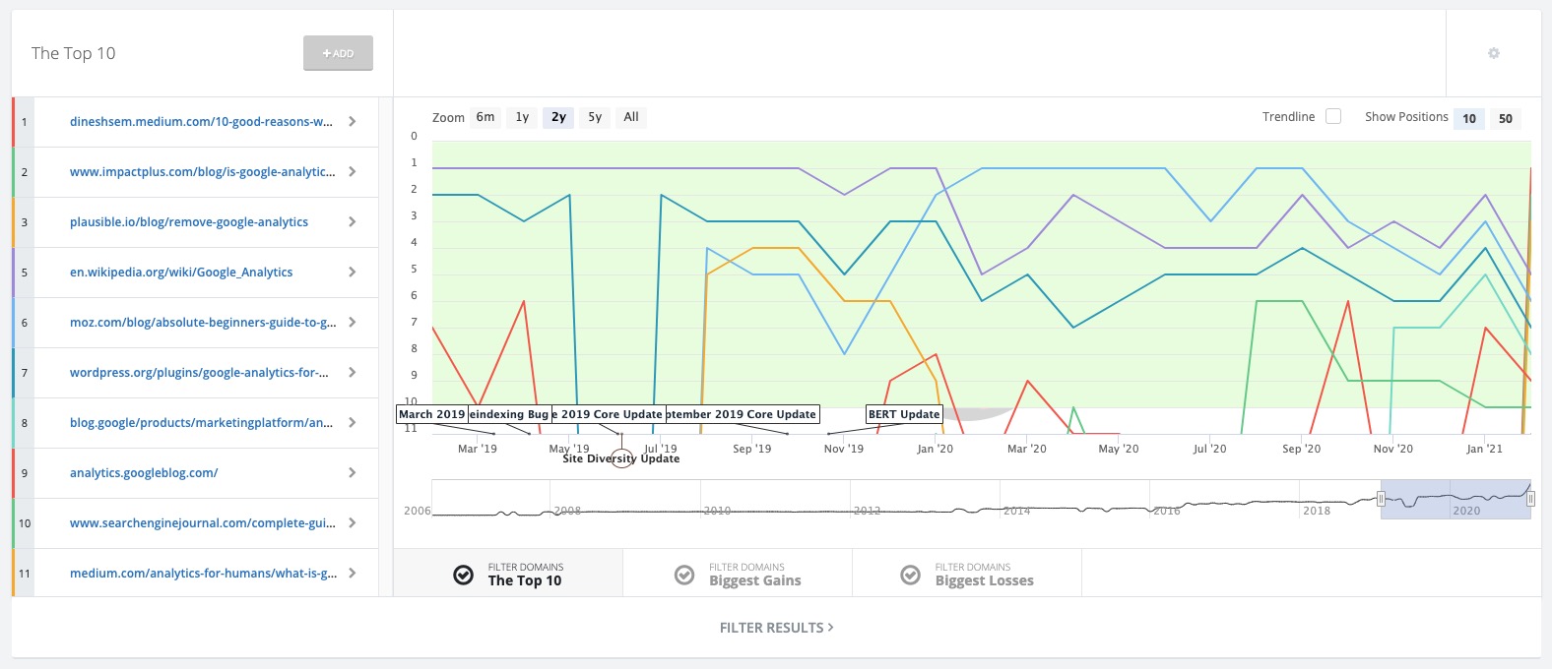Open the settings gear icon

coord(1494,53)
